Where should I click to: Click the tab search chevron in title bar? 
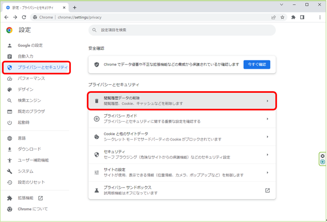point(282,4)
